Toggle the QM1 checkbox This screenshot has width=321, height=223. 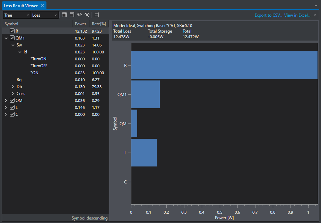point(12,38)
